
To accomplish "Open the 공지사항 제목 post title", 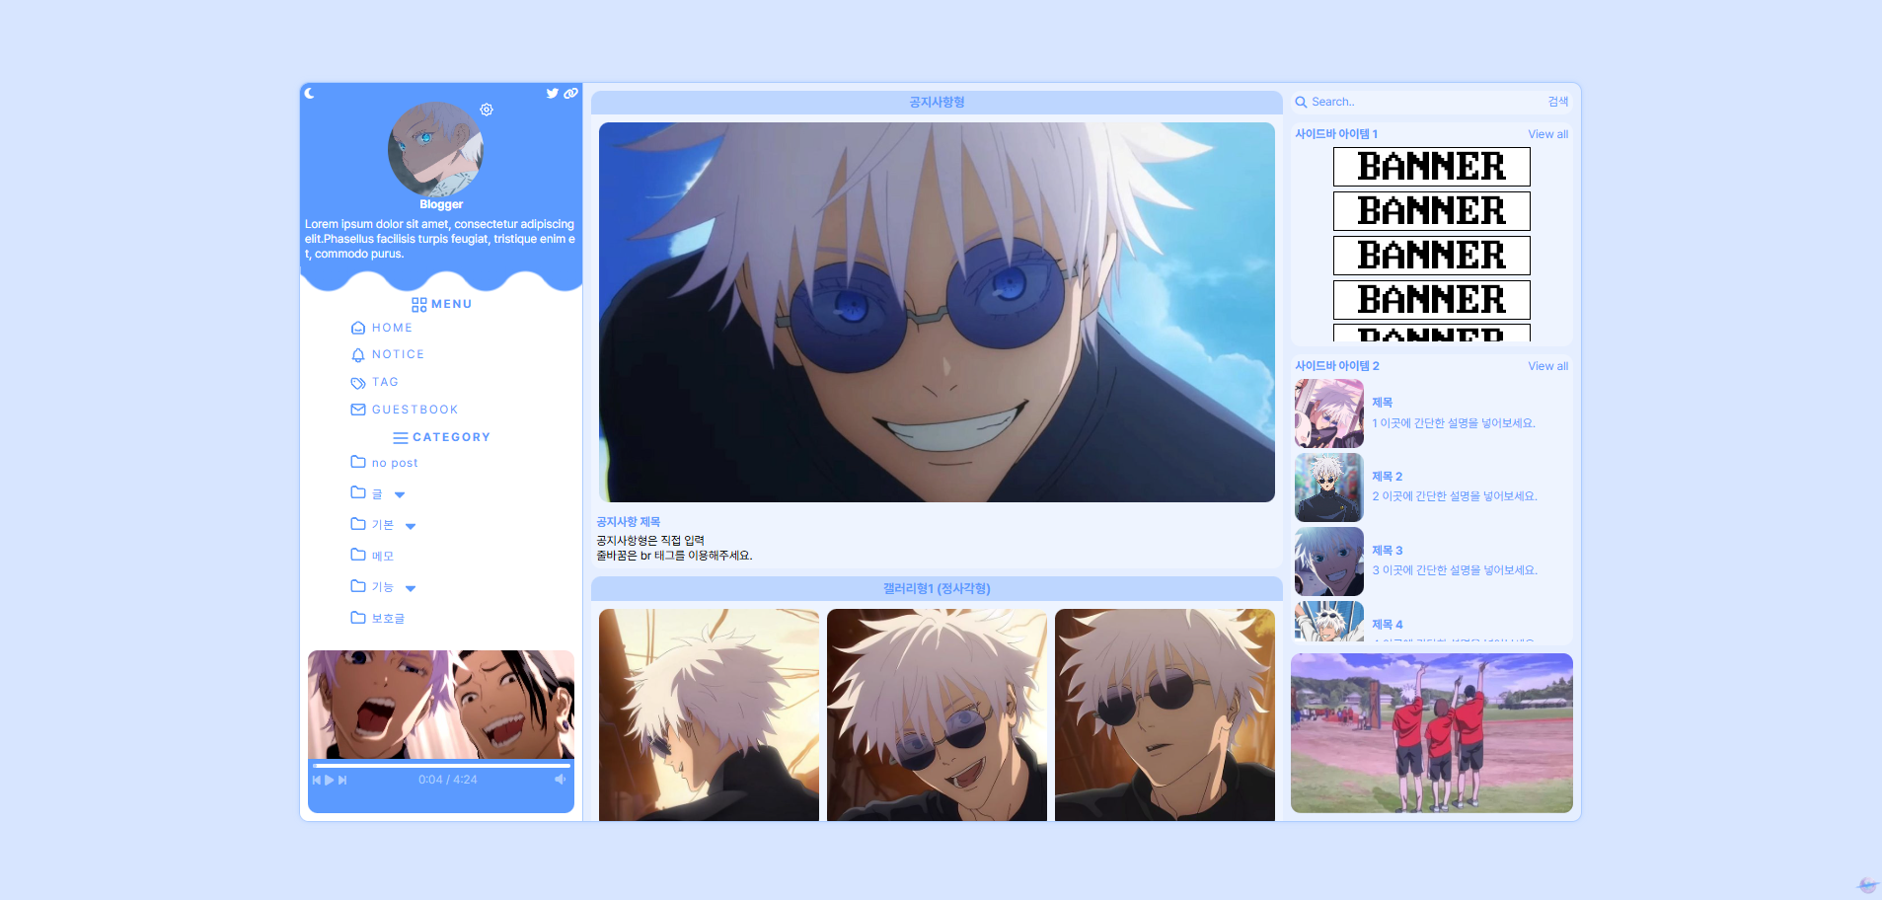I will pyautogui.click(x=628, y=522).
